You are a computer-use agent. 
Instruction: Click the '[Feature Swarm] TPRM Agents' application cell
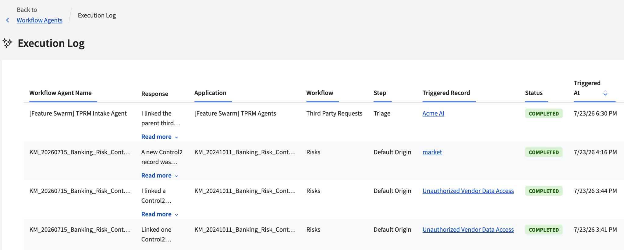click(235, 113)
